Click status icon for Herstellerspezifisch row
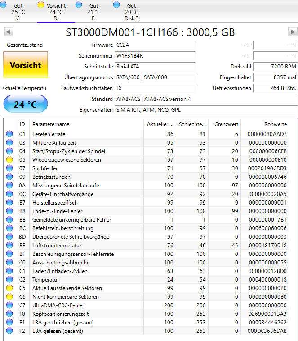Viewport: 298px width, 341px height. click(9, 202)
